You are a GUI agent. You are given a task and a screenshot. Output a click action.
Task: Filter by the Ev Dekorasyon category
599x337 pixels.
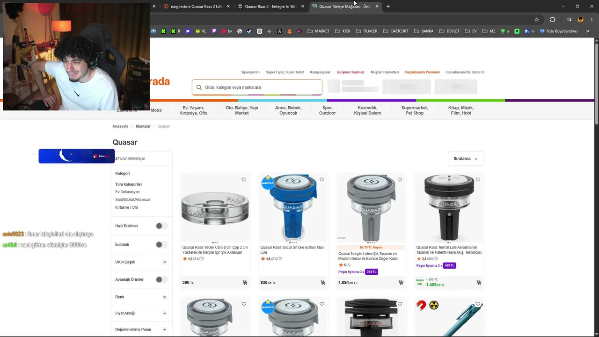[127, 192]
